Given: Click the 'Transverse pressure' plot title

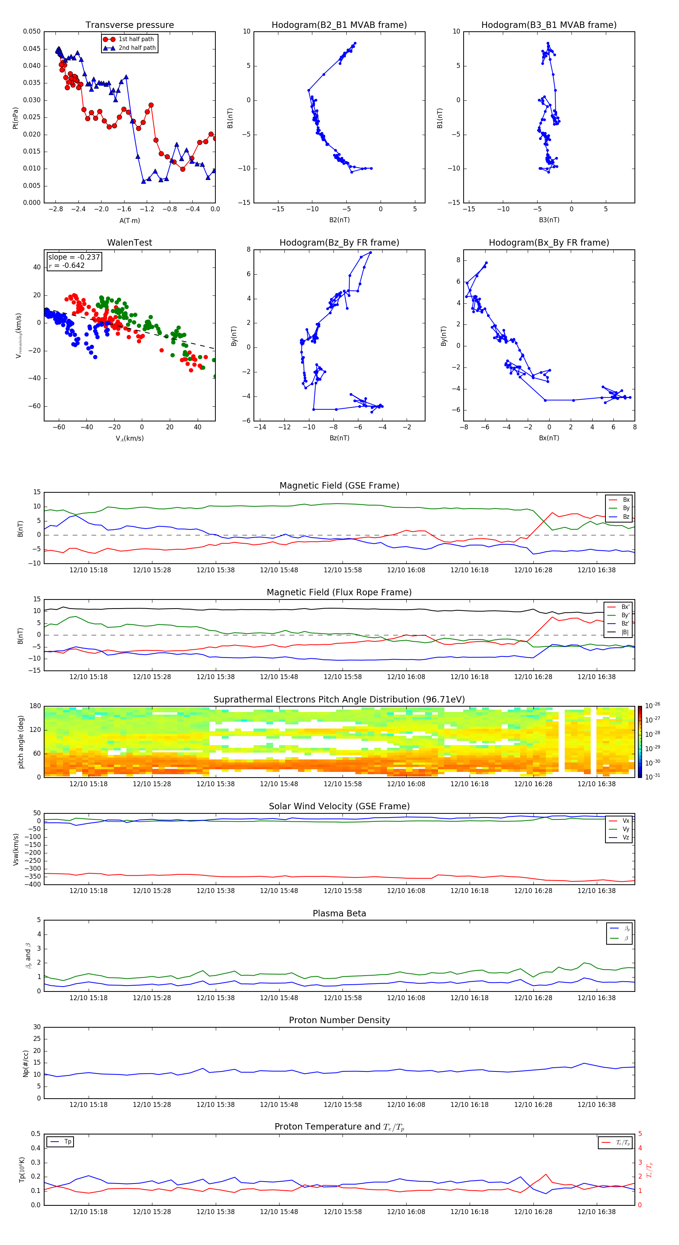Looking at the screenshot, I should pyautogui.click(x=129, y=25).
